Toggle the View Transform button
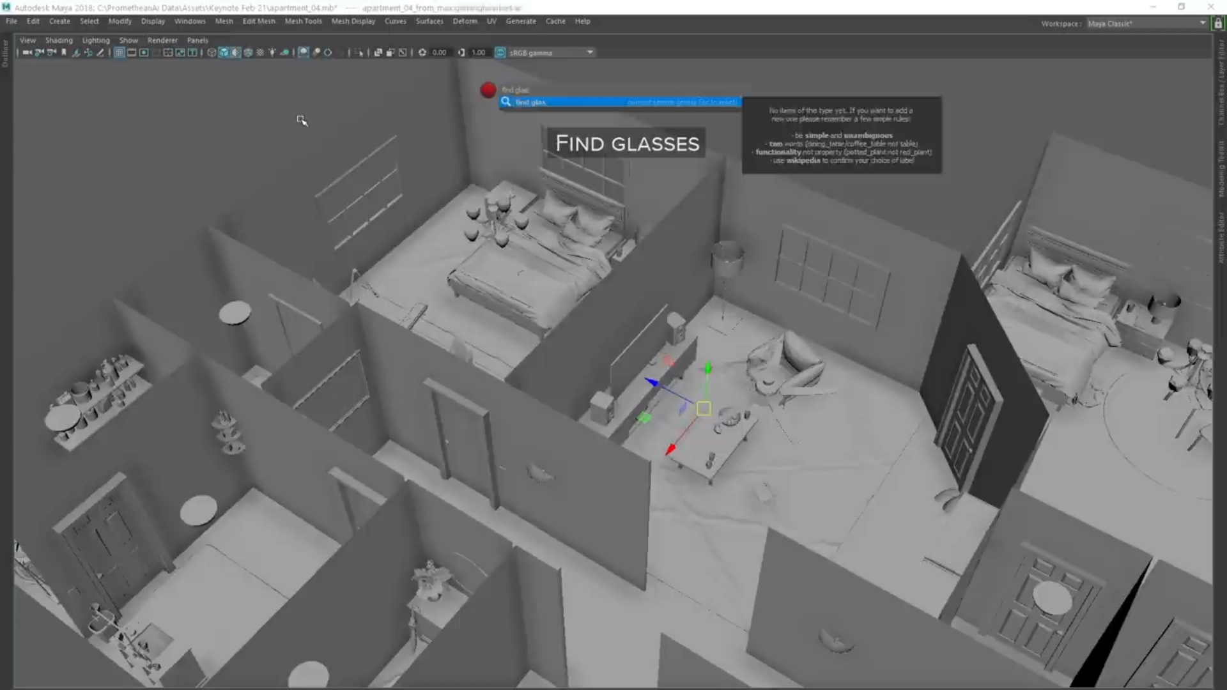Viewport: 1227px width, 690px height. [x=500, y=52]
